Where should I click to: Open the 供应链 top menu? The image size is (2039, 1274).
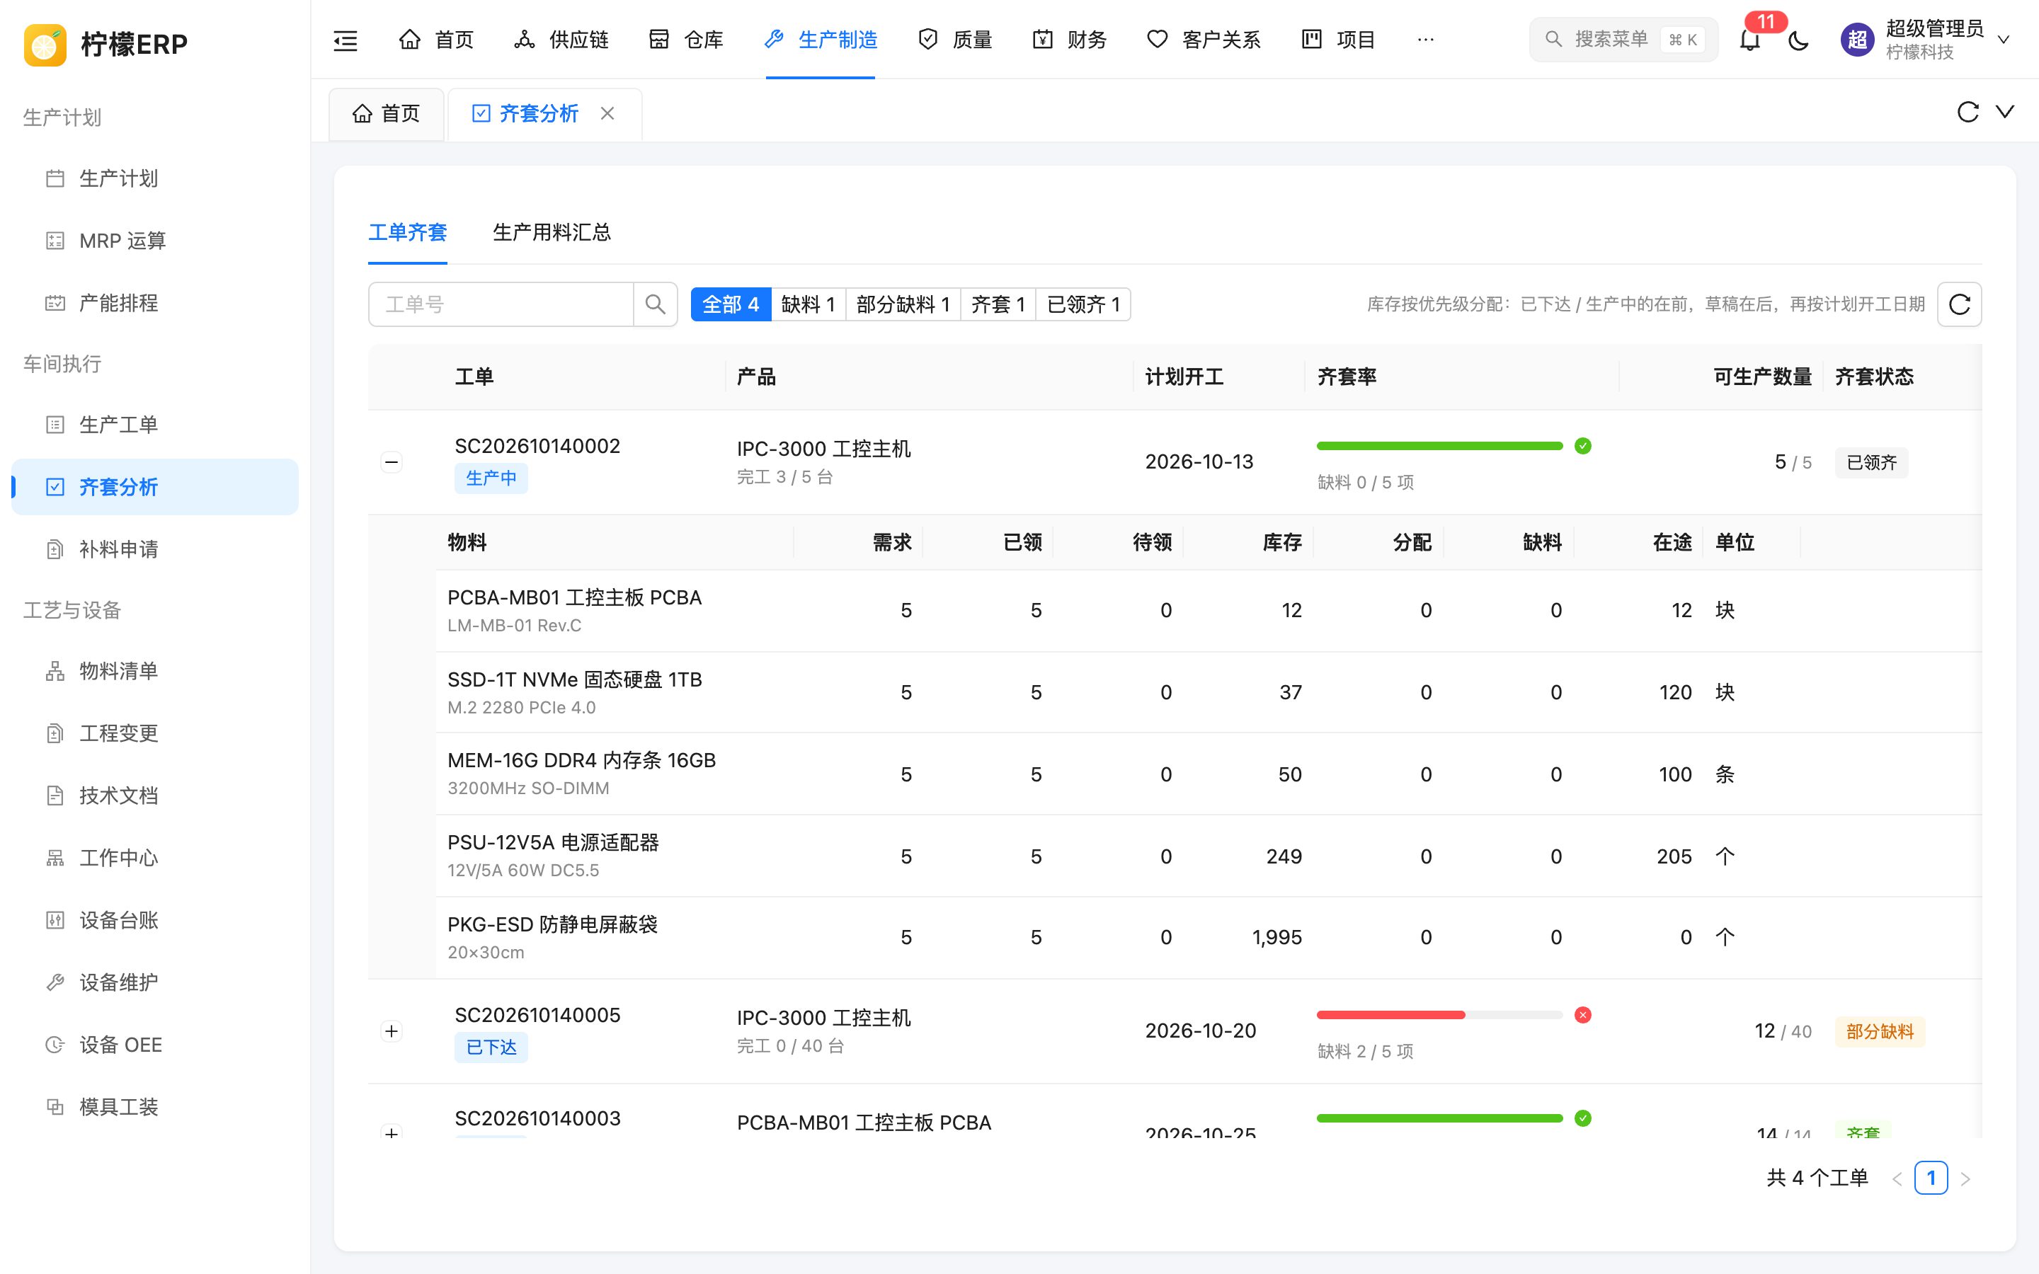(x=561, y=40)
